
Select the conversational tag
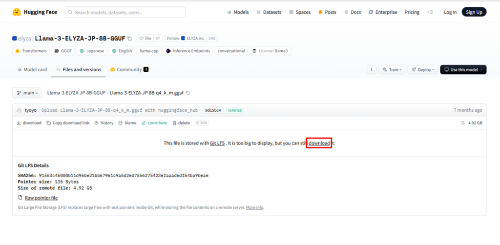tap(231, 51)
